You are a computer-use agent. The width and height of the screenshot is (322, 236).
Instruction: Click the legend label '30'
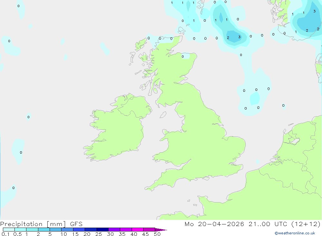point(110,234)
